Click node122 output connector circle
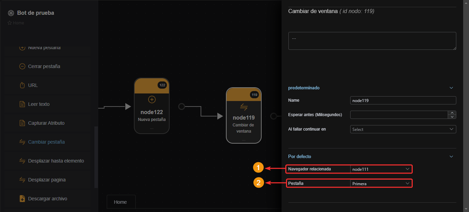The width and height of the screenshot is (469, 212). (x=182, y=107)
